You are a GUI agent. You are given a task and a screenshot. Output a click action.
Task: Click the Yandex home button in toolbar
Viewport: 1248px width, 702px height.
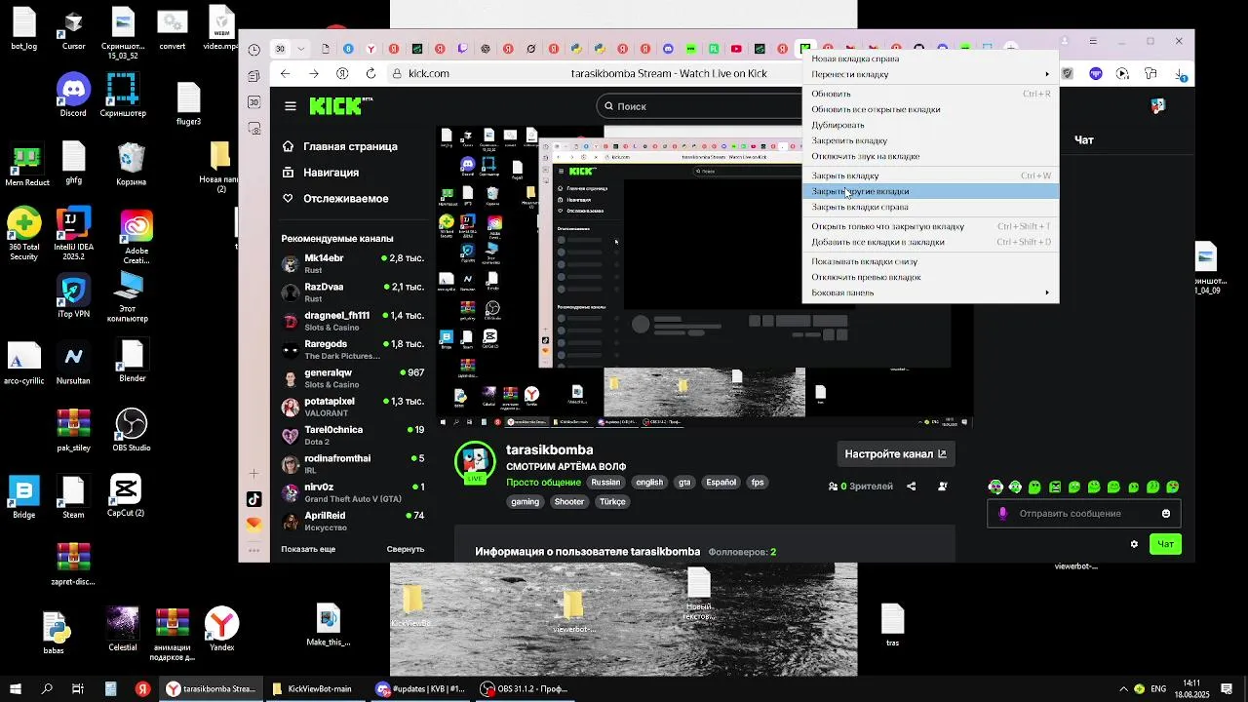coord(342,73)
